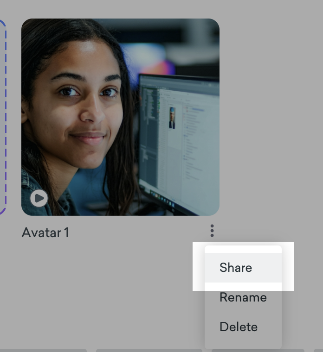Click the play icon on Avatar 1 thumbnail
The height and width of the screenshot is (352, 323).
pyautogui.click(x=39, y=199)
